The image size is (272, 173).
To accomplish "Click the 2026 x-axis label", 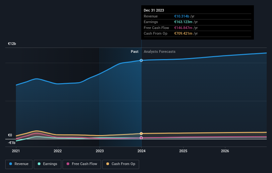I will [x=225, y=151].
